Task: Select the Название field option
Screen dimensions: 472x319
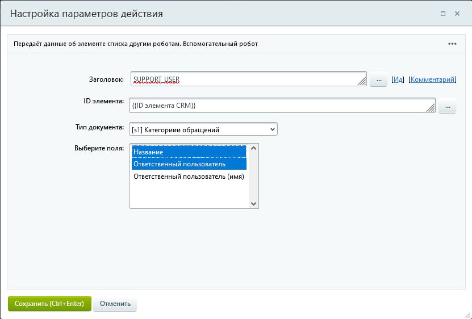Action: coord(189,152)
